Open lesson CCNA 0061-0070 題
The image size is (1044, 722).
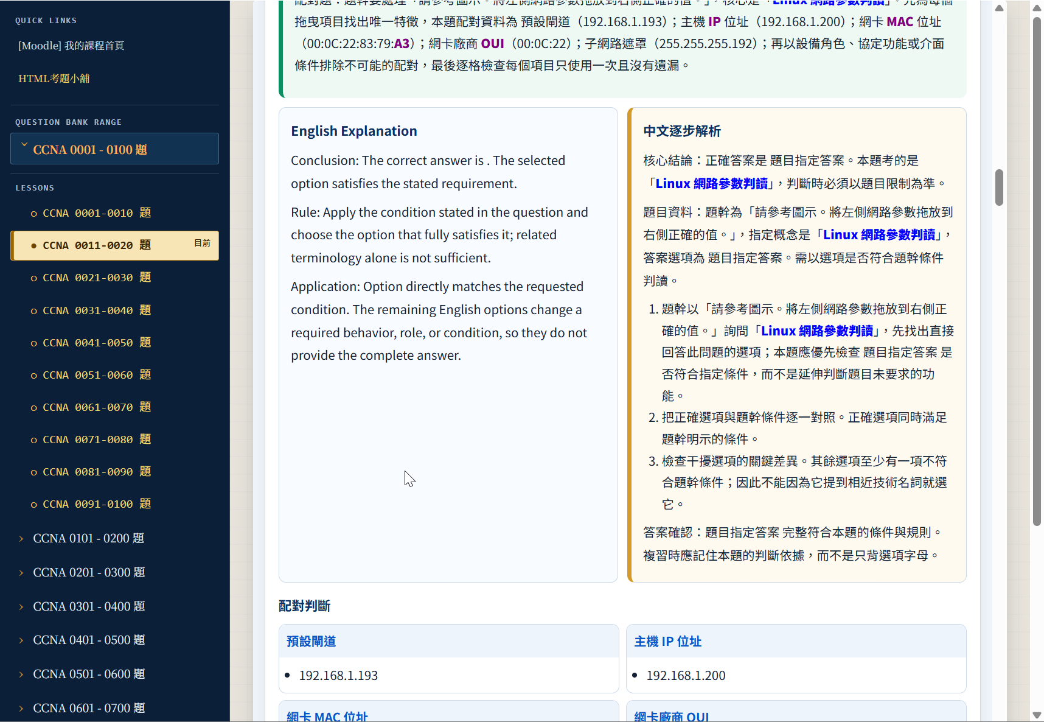(x=97, y=407)
